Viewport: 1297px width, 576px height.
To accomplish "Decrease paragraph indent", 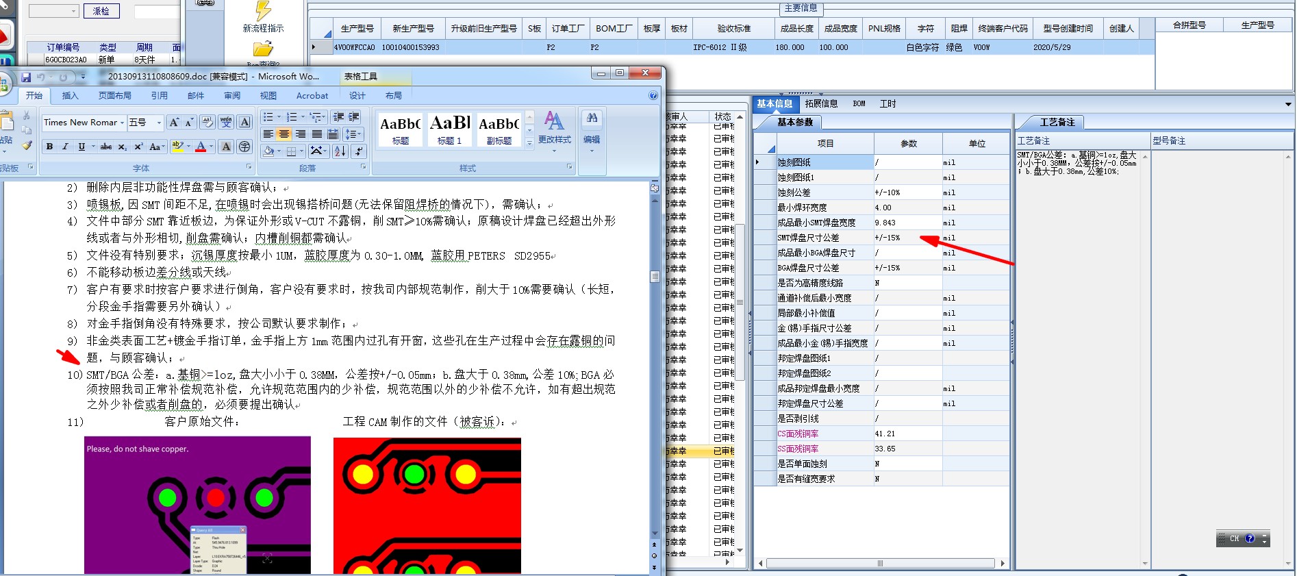I will point(338,117).
